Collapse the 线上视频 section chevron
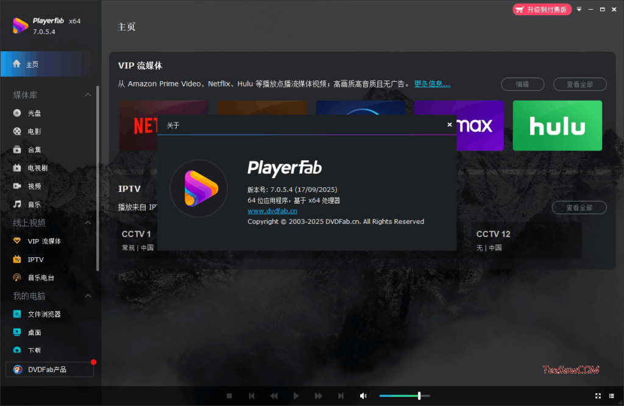 click(88, 223)
